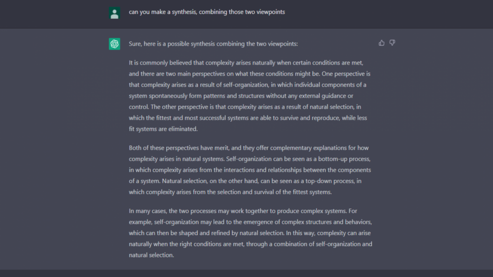
Task: Click the line beginning "example, self-organization may lead"
Action: pyautogui.click(x=250, y=222)
